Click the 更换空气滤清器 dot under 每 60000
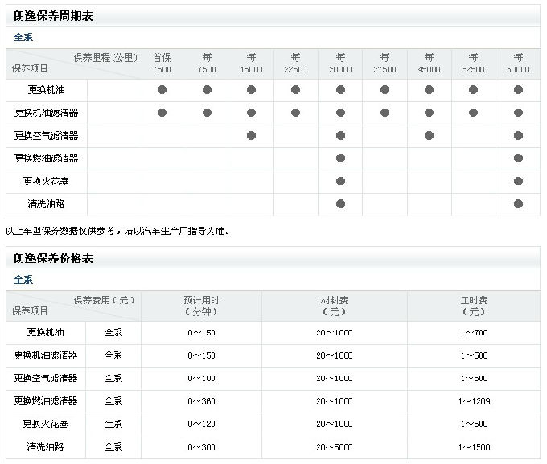 (518, 135)
